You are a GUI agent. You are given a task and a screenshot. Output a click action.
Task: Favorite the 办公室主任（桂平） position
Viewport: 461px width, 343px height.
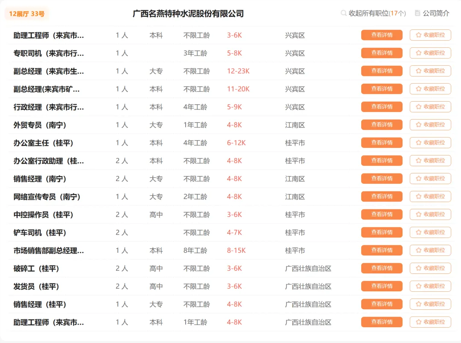430,143
